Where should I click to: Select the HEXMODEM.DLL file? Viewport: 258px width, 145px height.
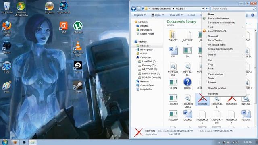pyautogui.click(x=187, y=101)
